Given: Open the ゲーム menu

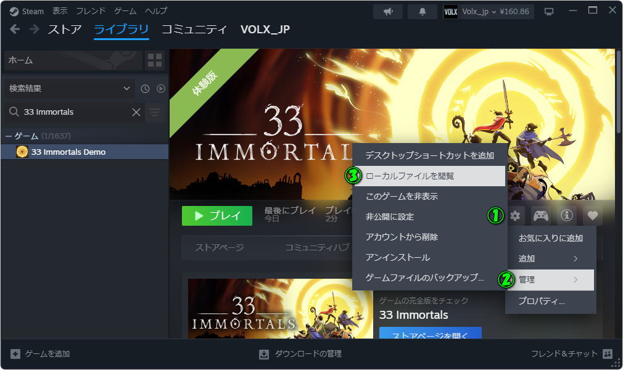Looking at the screenshot, I should [x=125, y=11].
